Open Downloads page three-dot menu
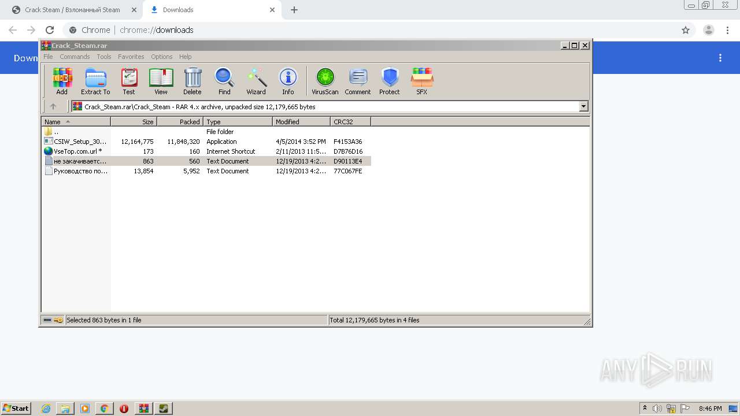The height and width of the screenshot is (416, 740). pyautogui.click(x=720, y=58)
